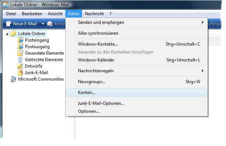Select the Postausgang folder label

pyautogui.click(x=37, y=47)
